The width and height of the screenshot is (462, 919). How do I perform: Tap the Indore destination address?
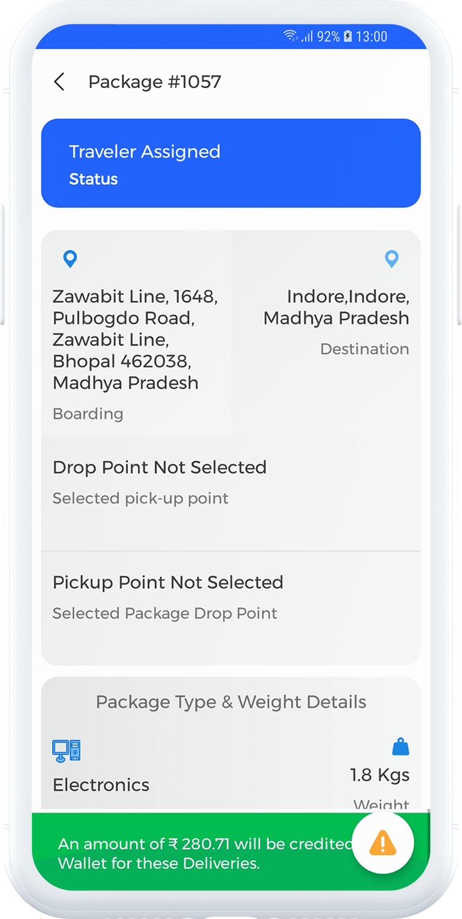click(x=336, y=308)
